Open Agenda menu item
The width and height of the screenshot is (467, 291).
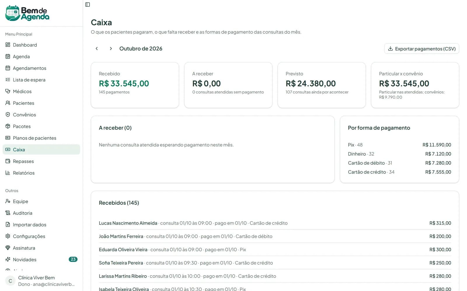(41, 56)
